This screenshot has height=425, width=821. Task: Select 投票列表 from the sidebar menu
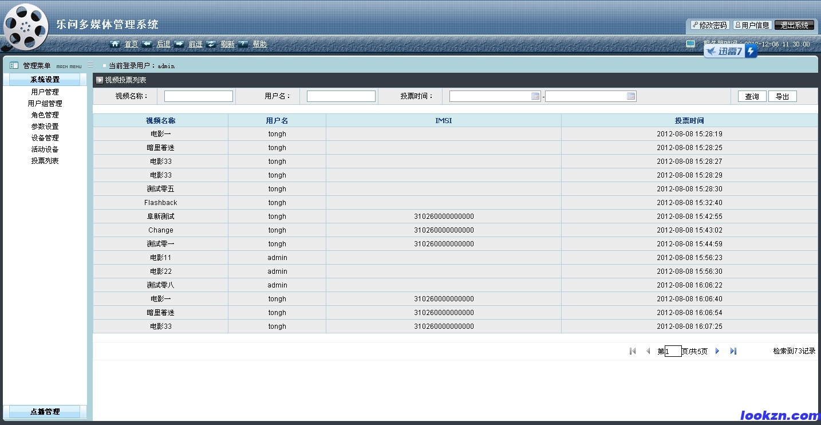pos(45,161)
